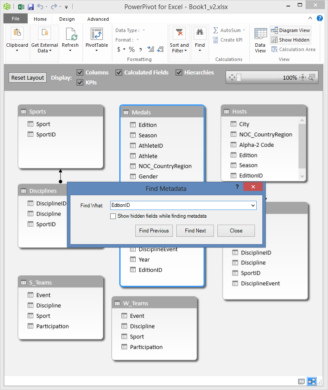Click the Refresh icon
The image size is (328, 390).
coord(70,33)
